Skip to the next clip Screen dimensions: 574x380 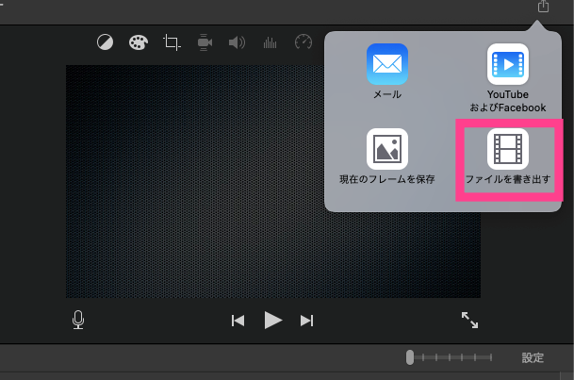click(306, 321)
